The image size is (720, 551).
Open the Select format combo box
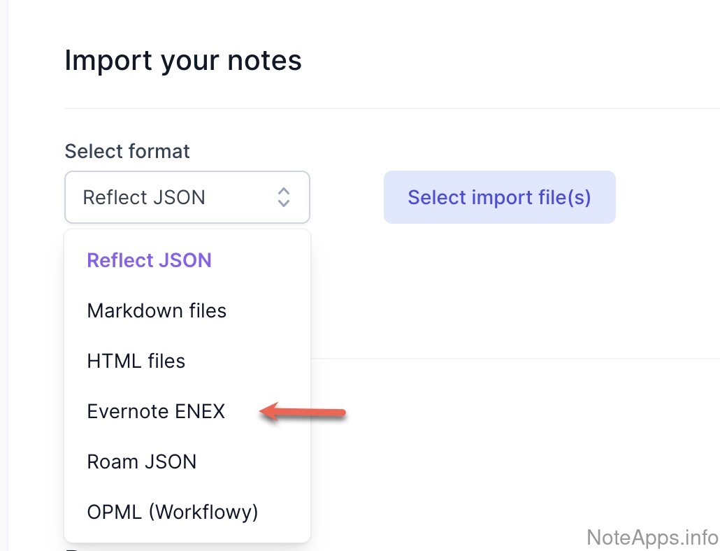pyautogui.click(x=187, y=197)
